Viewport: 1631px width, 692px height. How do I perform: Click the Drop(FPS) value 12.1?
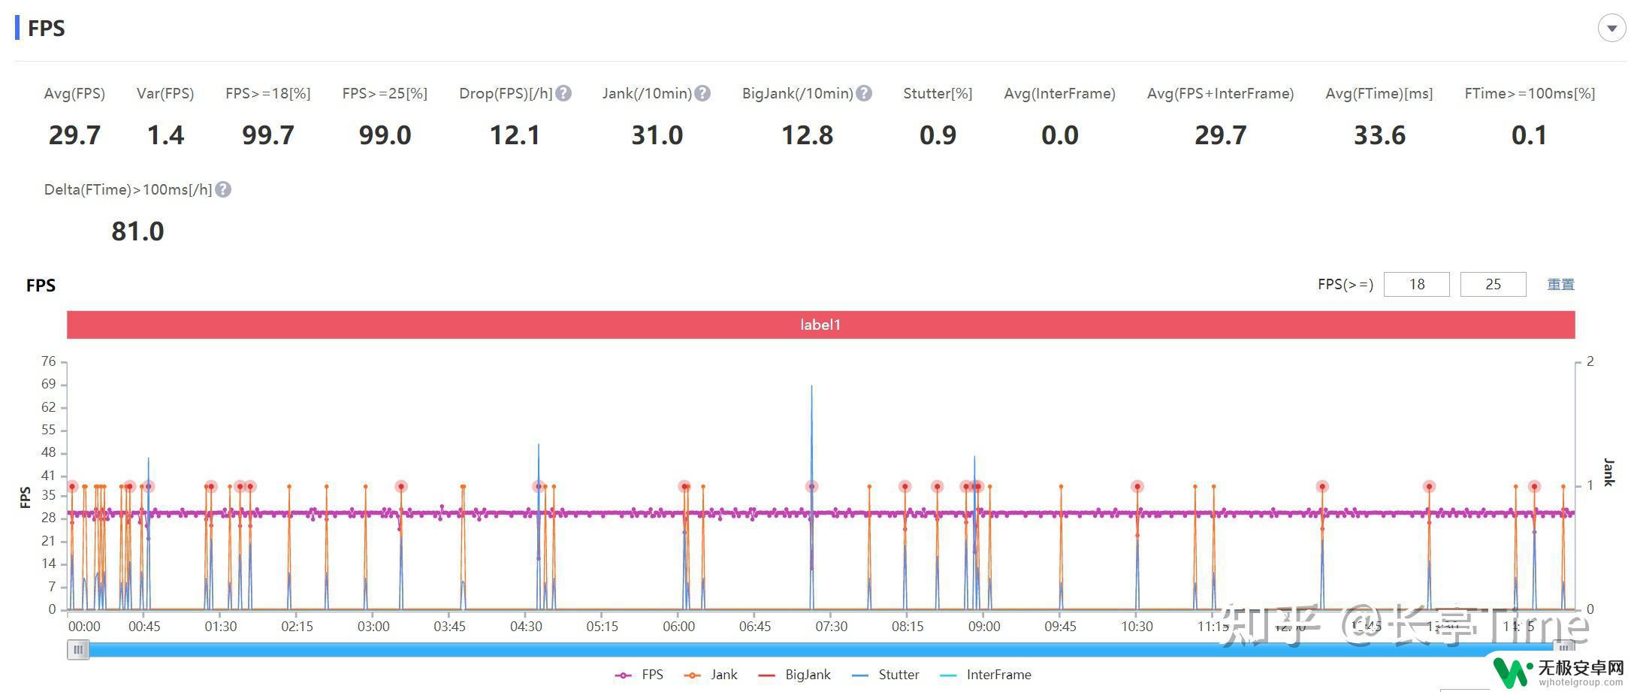(515, 135)
